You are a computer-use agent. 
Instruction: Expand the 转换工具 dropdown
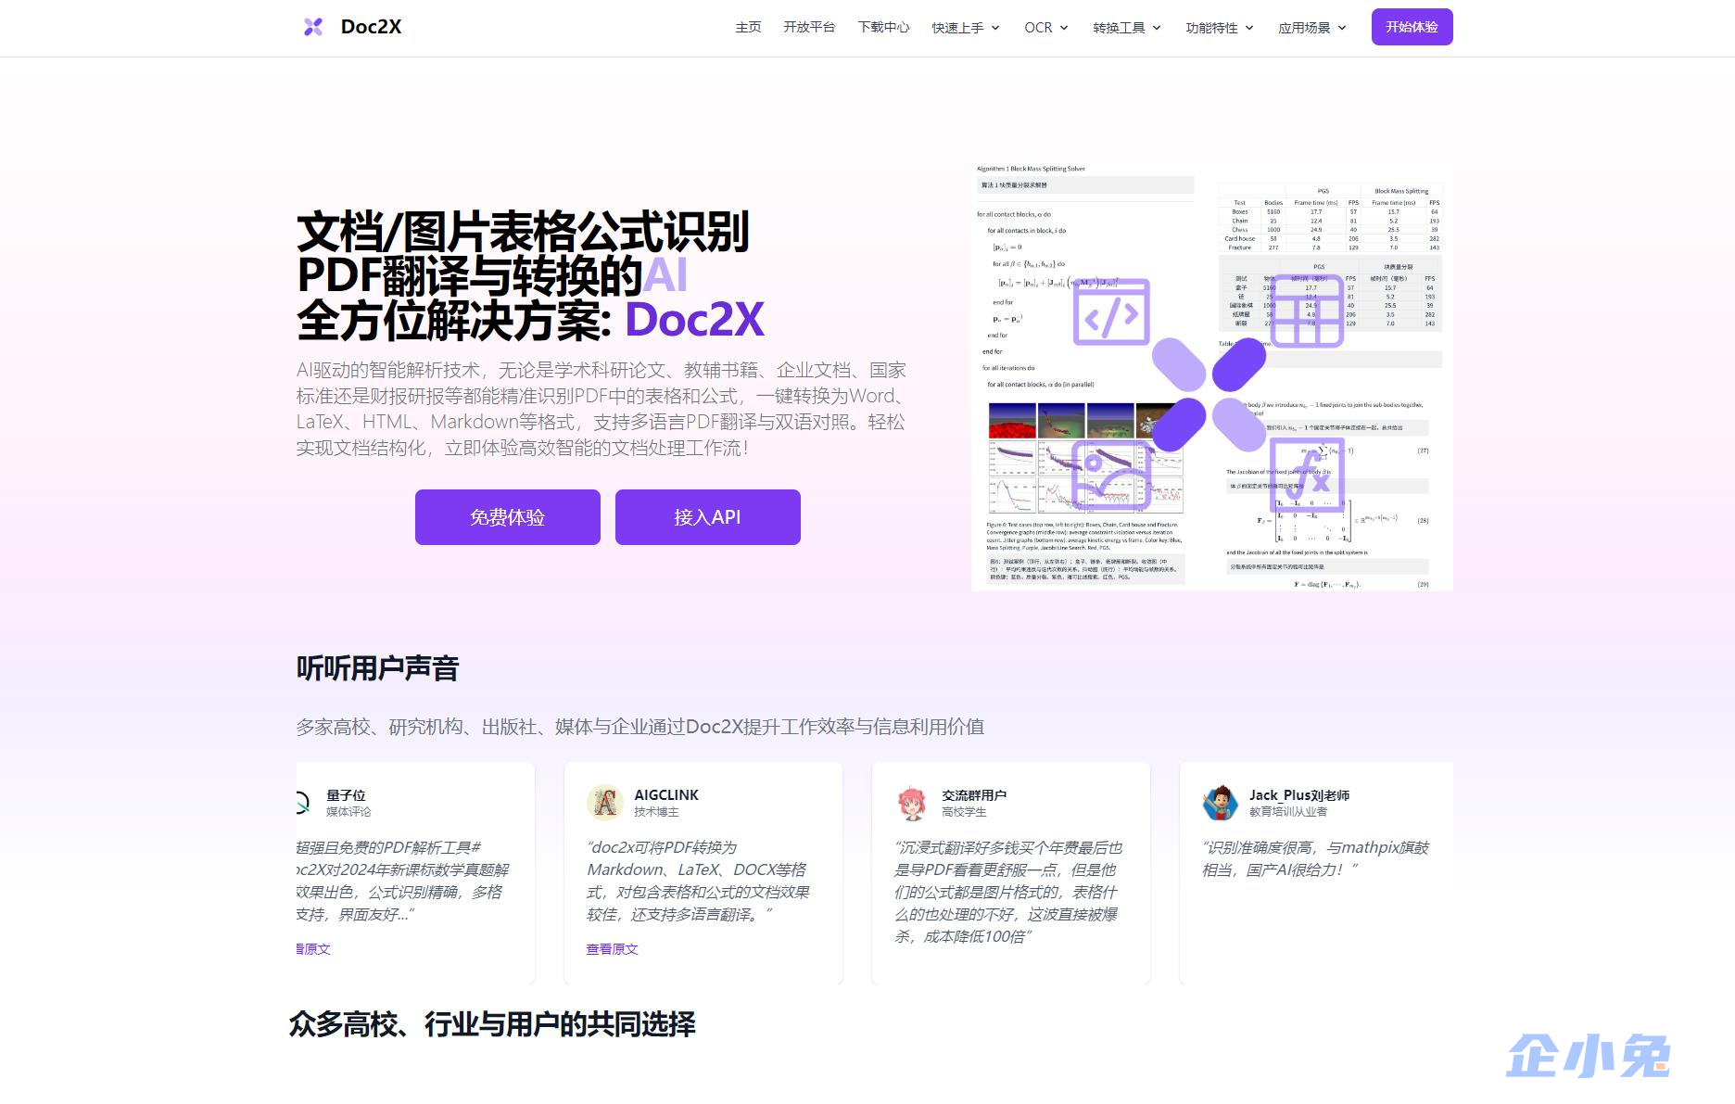pos(1125,28)
